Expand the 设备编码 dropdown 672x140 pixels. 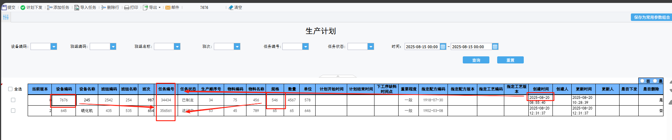tap(54, 46)
